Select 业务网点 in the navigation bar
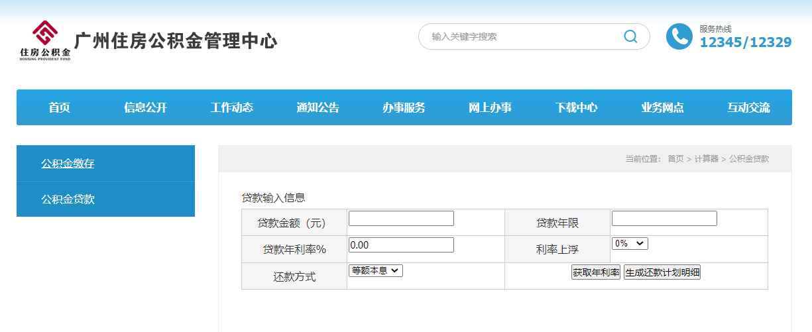The width and height of the screenshot is (812, 332). tap(662, 107)
